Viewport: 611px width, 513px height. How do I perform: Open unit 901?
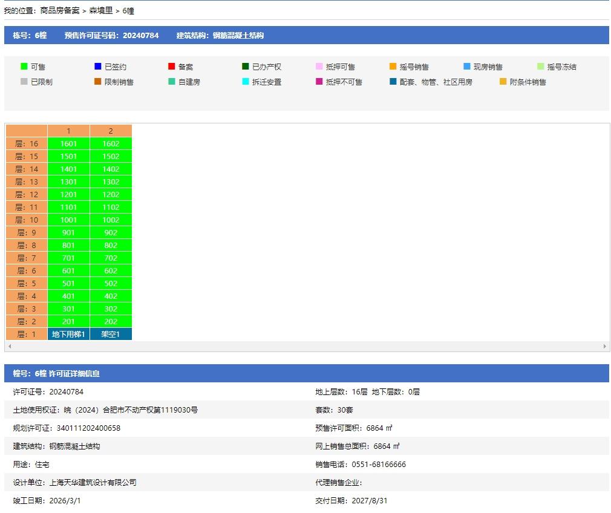[68, 233]
